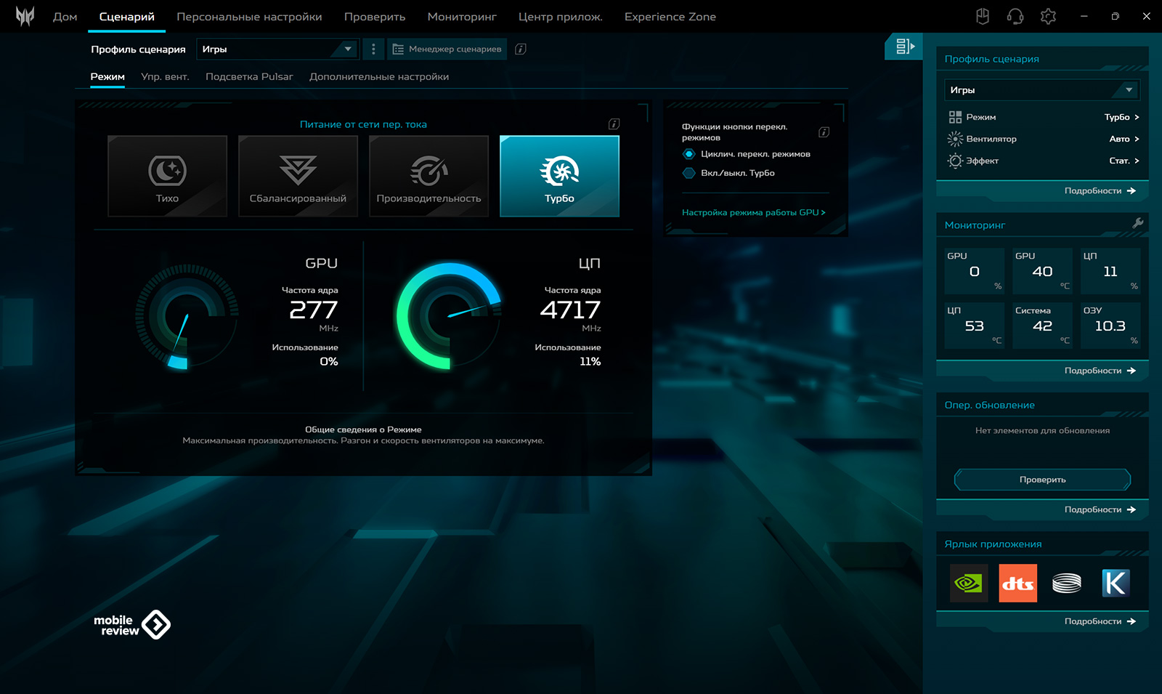This screenshot has width=1162, height=694.
Task: Click info icon beside Менеджер сценариев
Action: click(x=520, y=49)
